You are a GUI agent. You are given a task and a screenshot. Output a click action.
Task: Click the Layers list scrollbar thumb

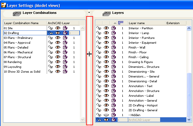tap(189, 95)
